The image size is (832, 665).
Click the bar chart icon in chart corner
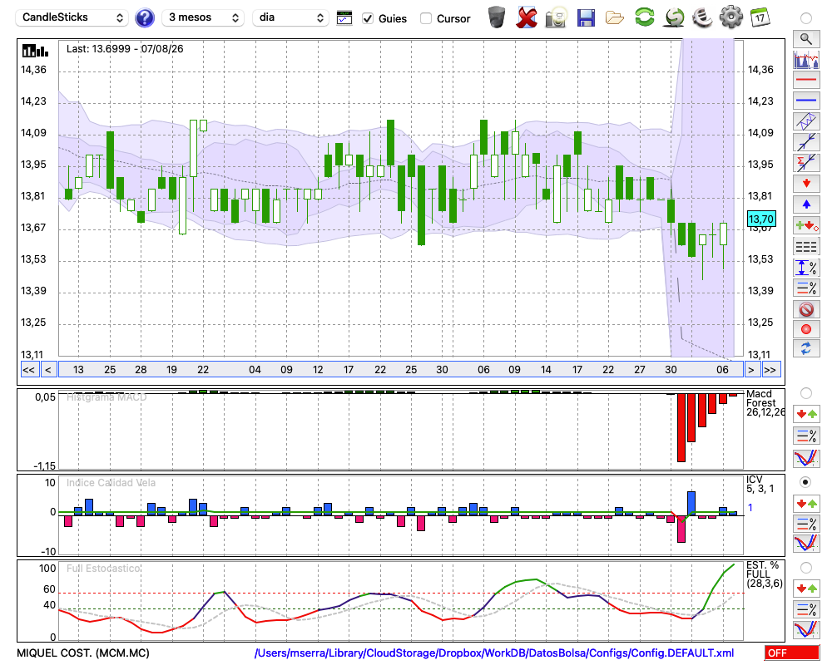pos(36,51)
